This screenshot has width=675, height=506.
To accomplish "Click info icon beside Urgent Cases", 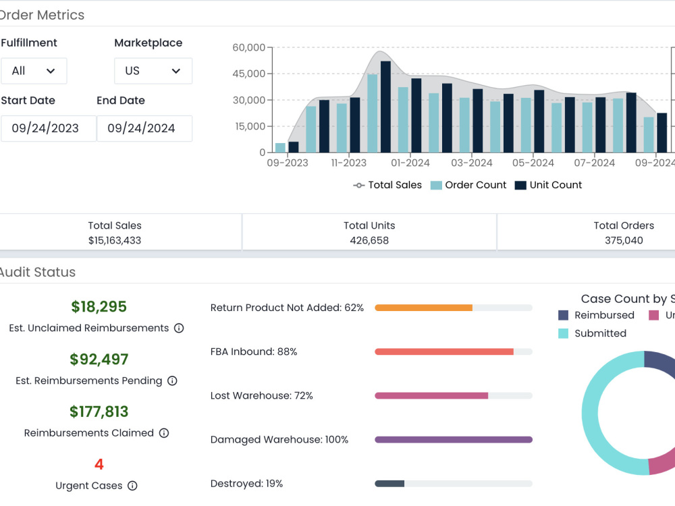I will pos(132,486).
